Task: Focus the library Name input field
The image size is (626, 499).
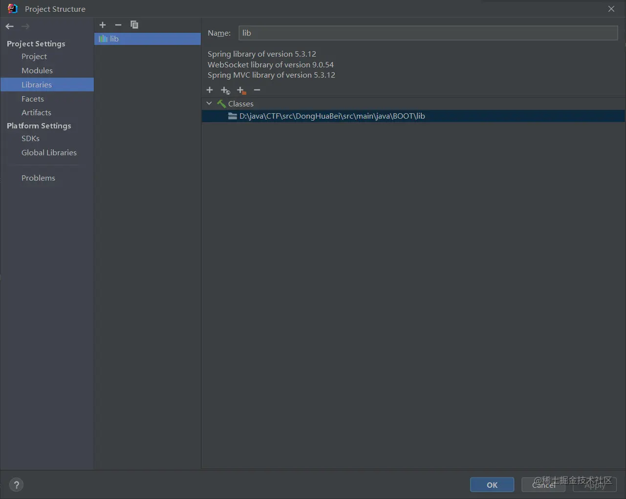Action: coord(428,33)
